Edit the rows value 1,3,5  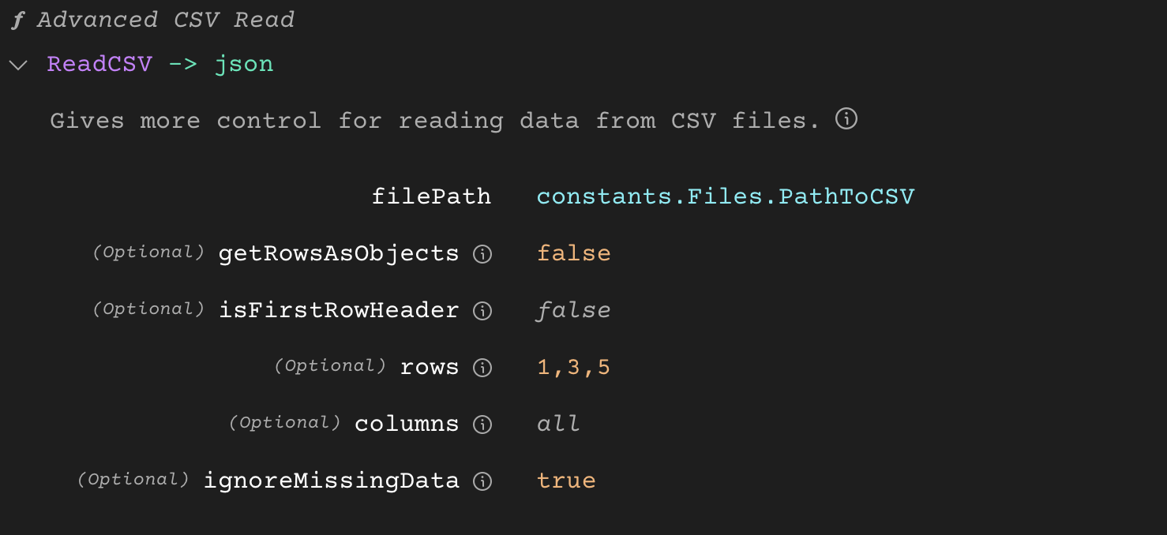coord(573,367)
